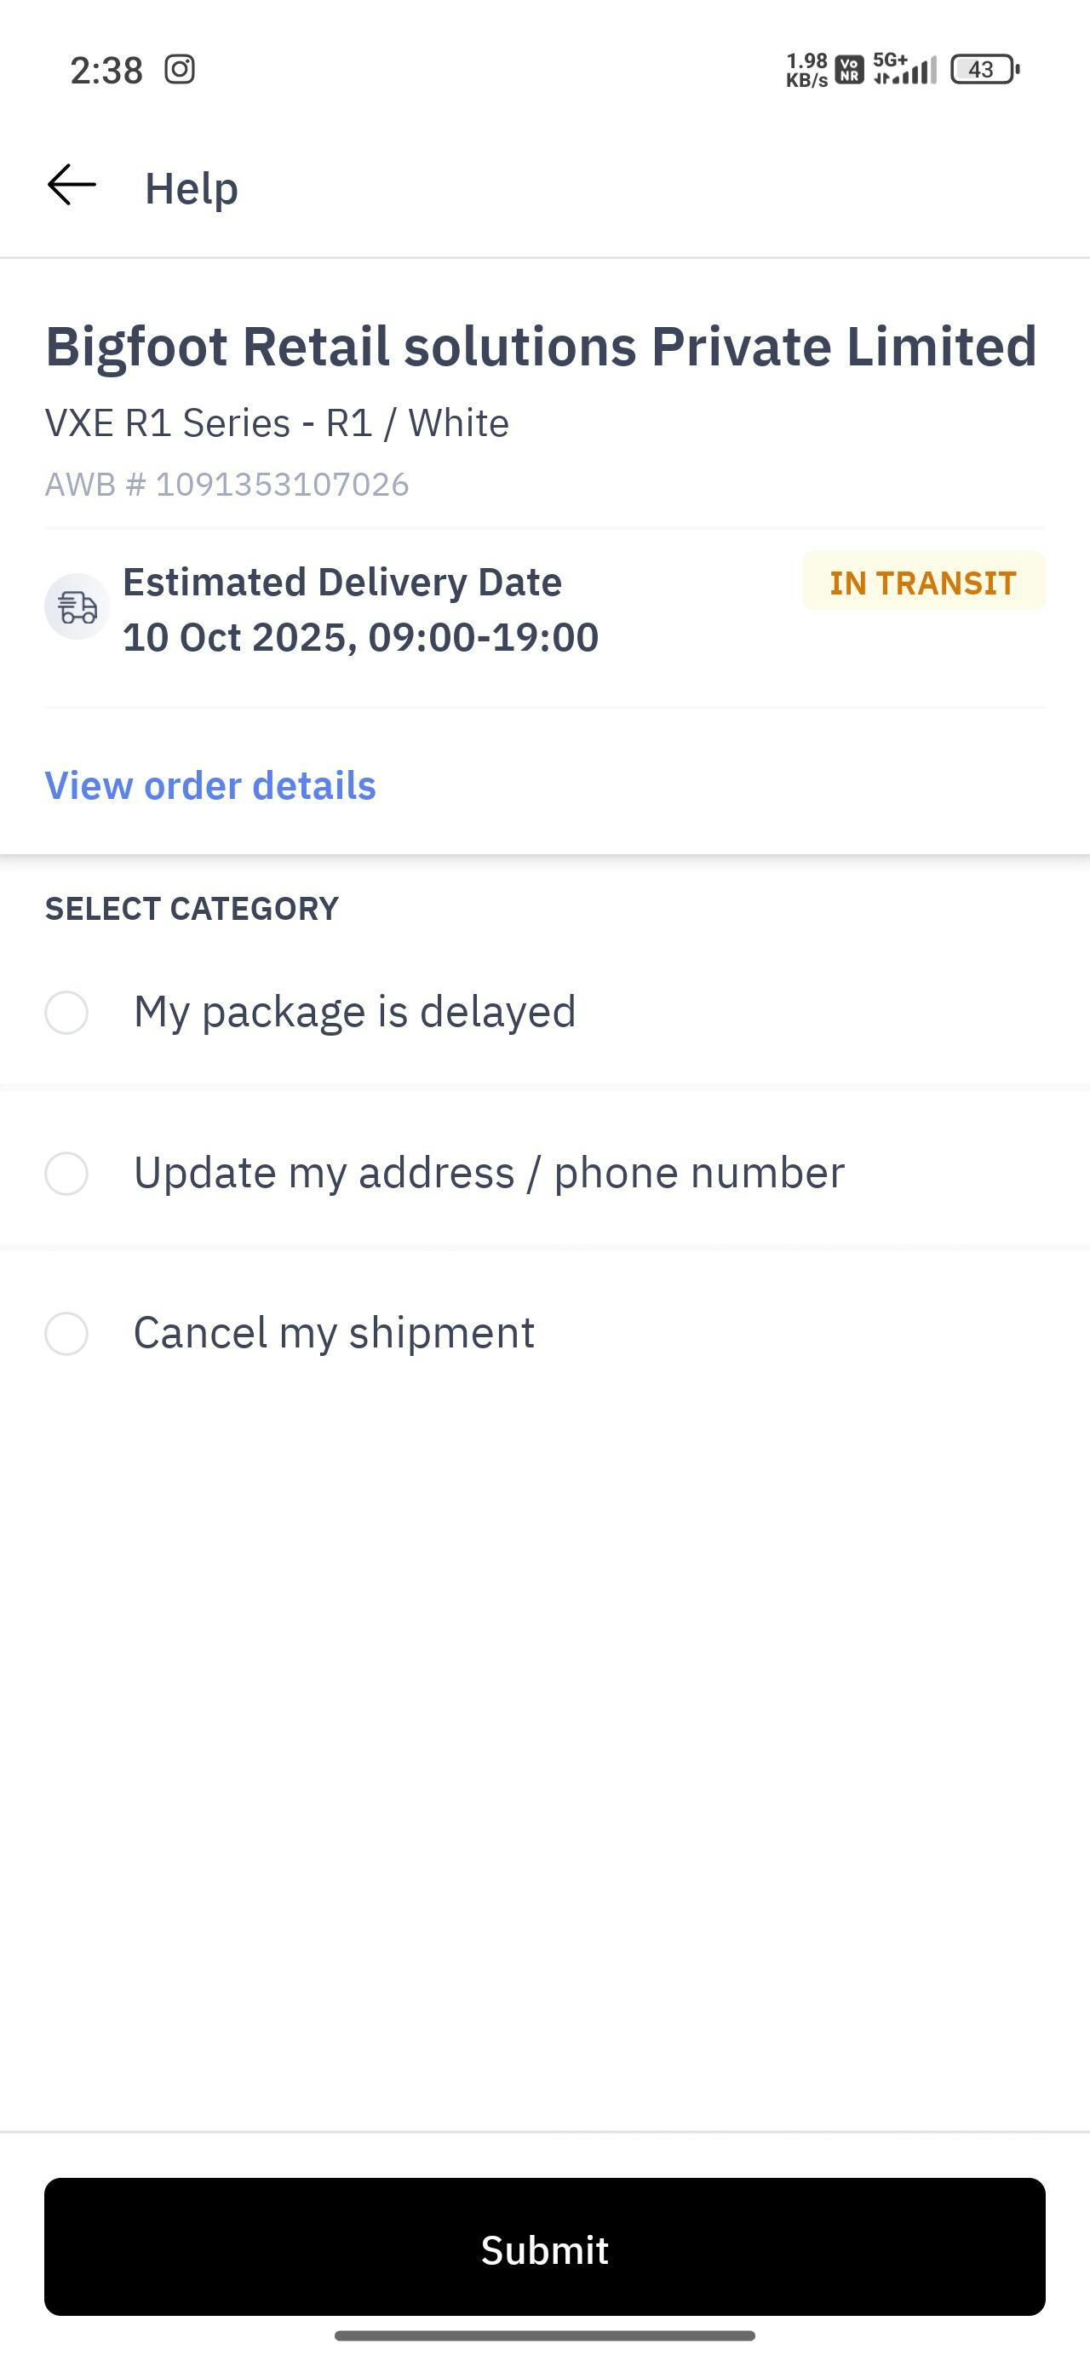
Task: Tap the VXE R1 Series product name
Action: 277,422
